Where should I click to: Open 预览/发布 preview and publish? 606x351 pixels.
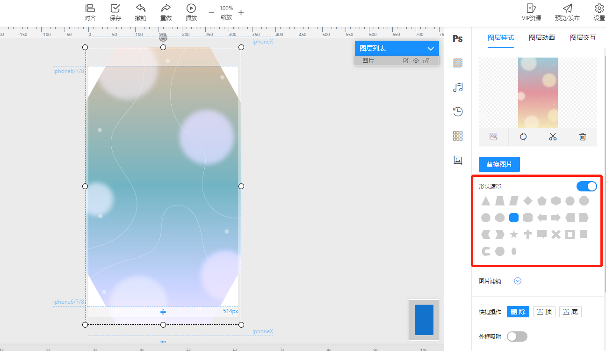[x=567, y=12]
